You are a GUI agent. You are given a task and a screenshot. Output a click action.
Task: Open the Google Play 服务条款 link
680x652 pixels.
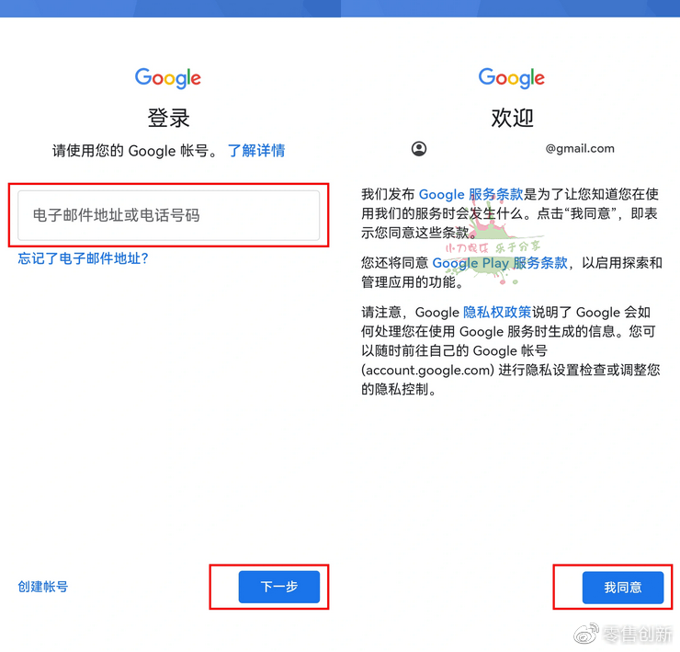[x=500, y=263]
